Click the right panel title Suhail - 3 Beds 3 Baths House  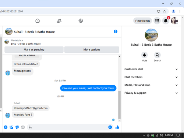[151, 45]
